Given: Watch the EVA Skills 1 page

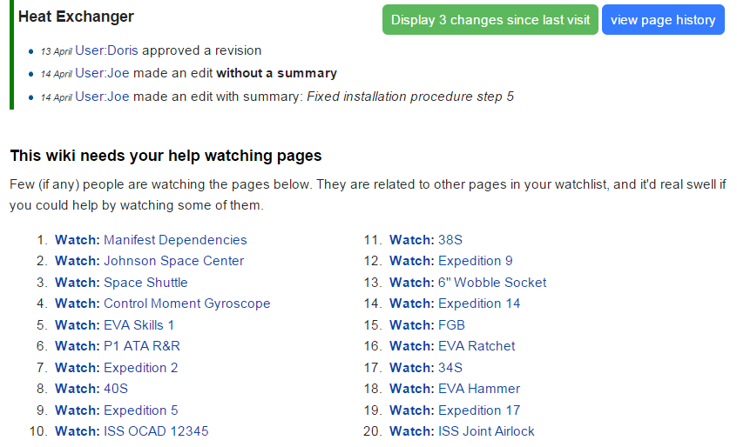Looking at the screenshot, I should (x=77, y=325).
